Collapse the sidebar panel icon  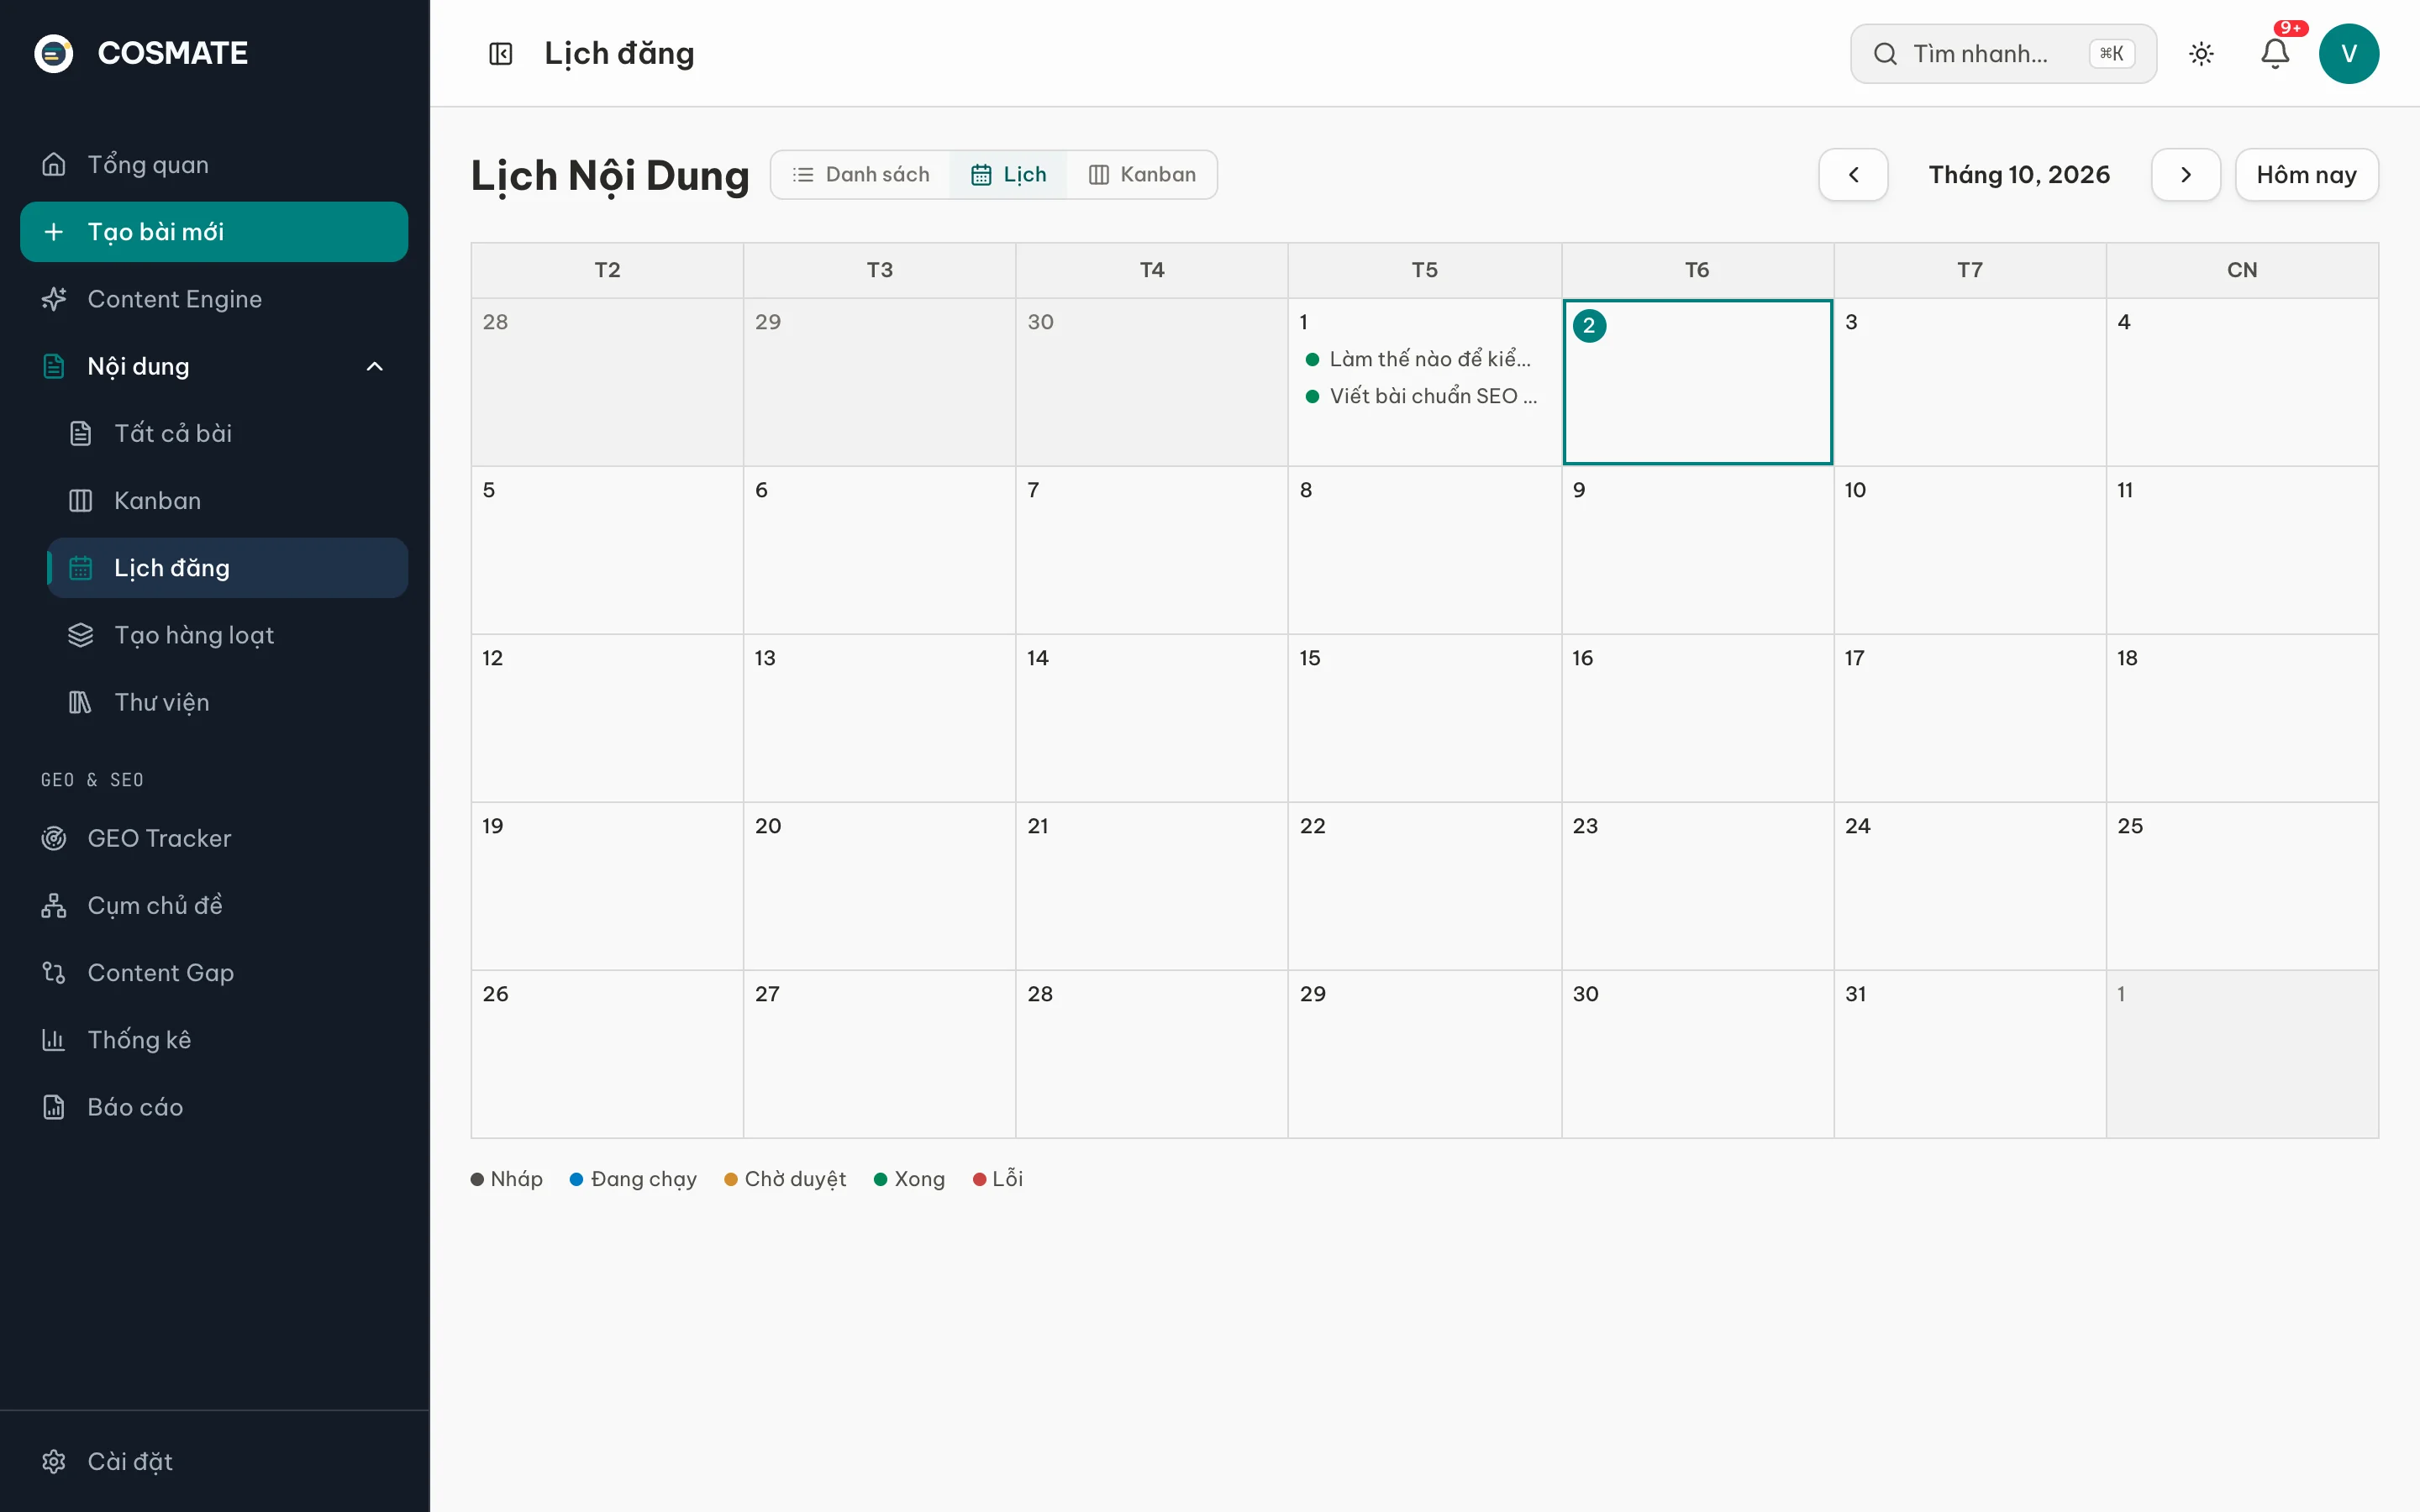(501, 53)
